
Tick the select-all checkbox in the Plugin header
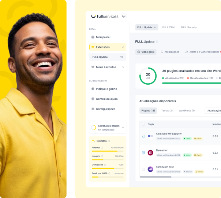[143, 124]
